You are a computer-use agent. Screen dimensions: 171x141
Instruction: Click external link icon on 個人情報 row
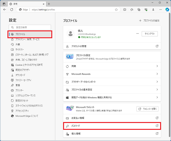click(157, 134)
